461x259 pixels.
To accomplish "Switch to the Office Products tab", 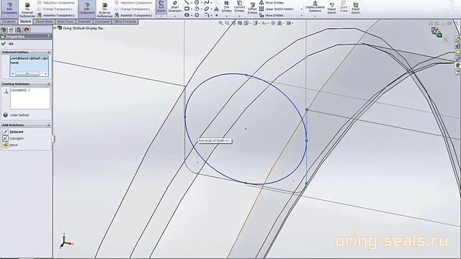I will pos(125,22).
